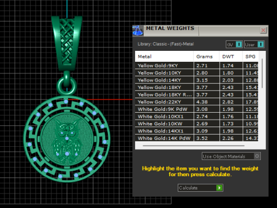This screenshot has width=277, height=208.
Task: Select the White Gold:10KX1 row
Action: (197, 117)
